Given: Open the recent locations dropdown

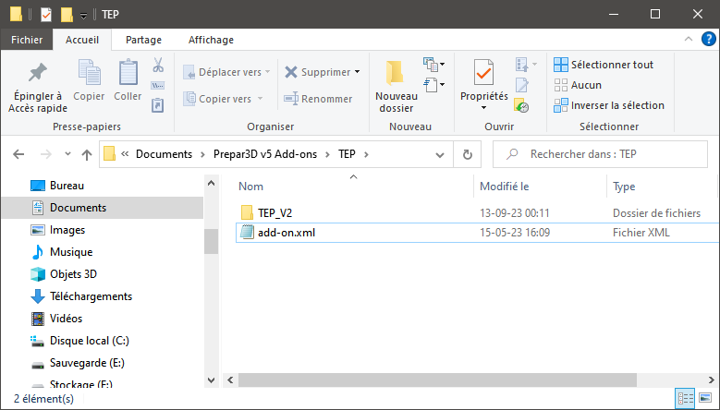Looking at the screenshot, I should pos(67,154).
